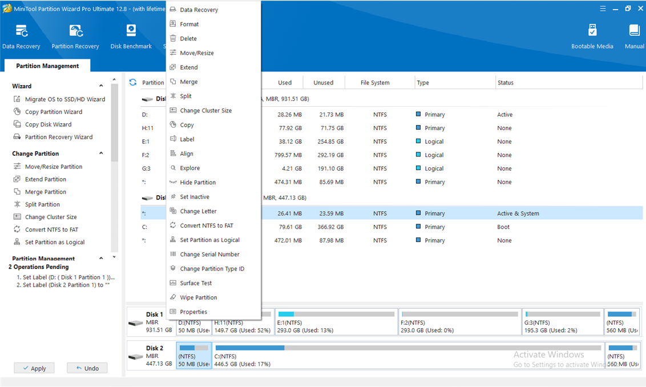Collapse the Wizard section in the sidebar
Viewport: 646px width, 387px height.
[x=101, y=86]
